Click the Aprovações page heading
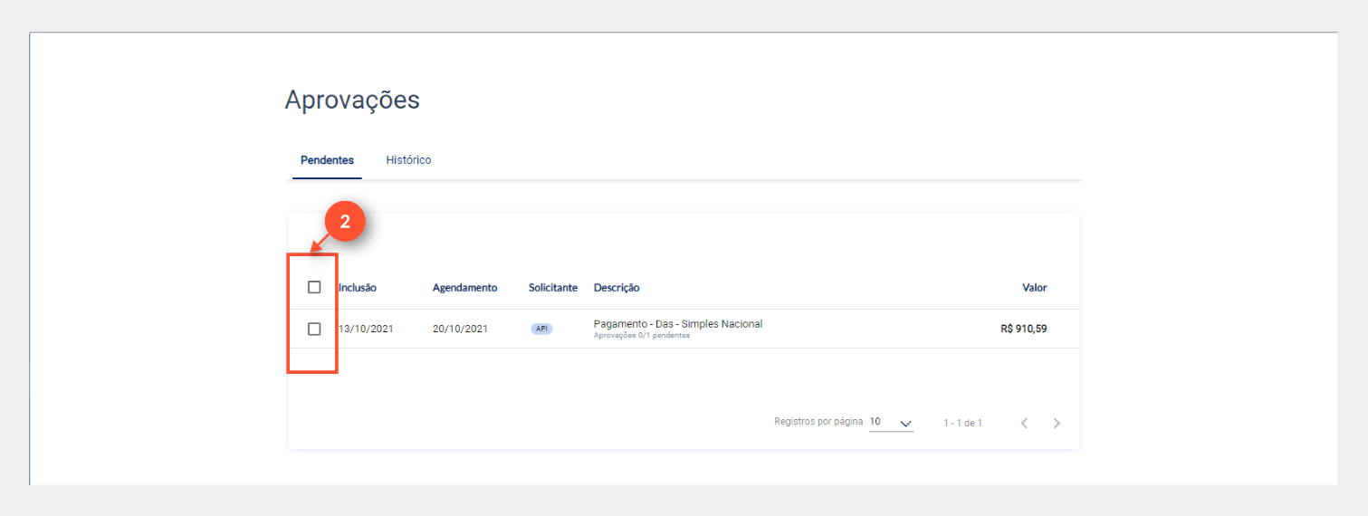 [352, 100]
